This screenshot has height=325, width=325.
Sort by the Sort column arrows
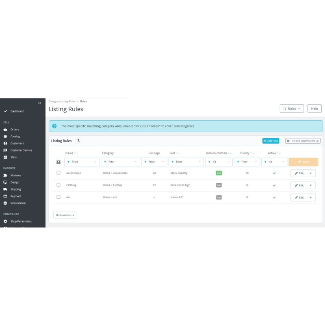tap(178, 153)
